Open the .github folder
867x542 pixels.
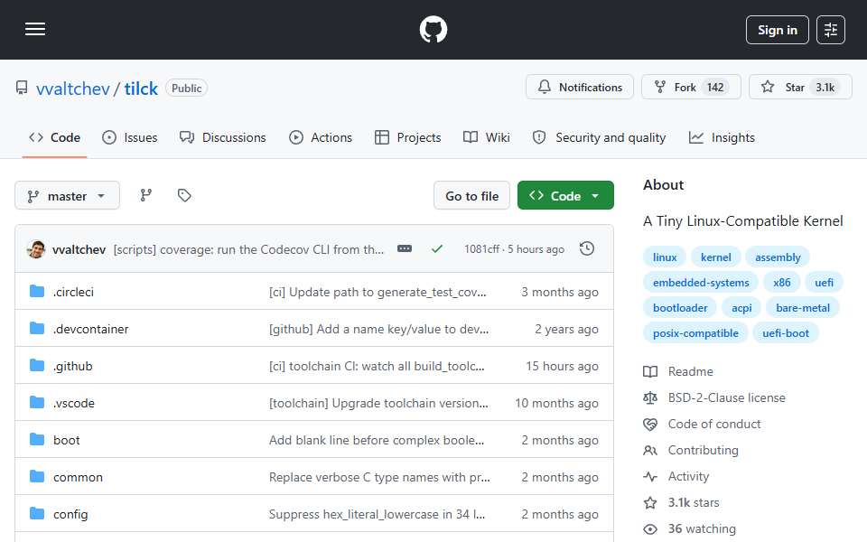click(73, 366)
